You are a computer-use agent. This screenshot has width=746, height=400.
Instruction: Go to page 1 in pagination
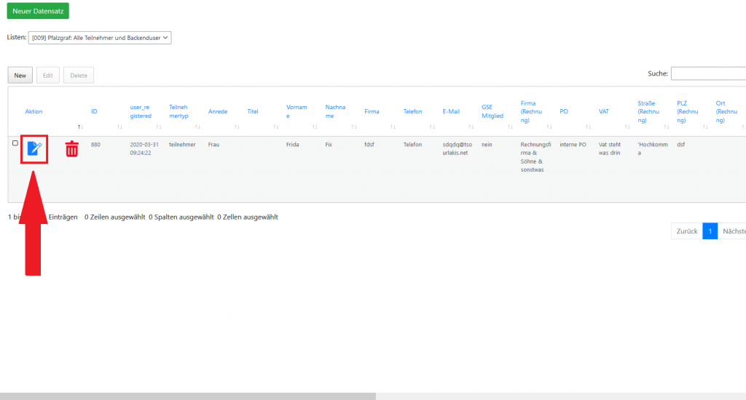pyautogui.click(x=710, y=231)
